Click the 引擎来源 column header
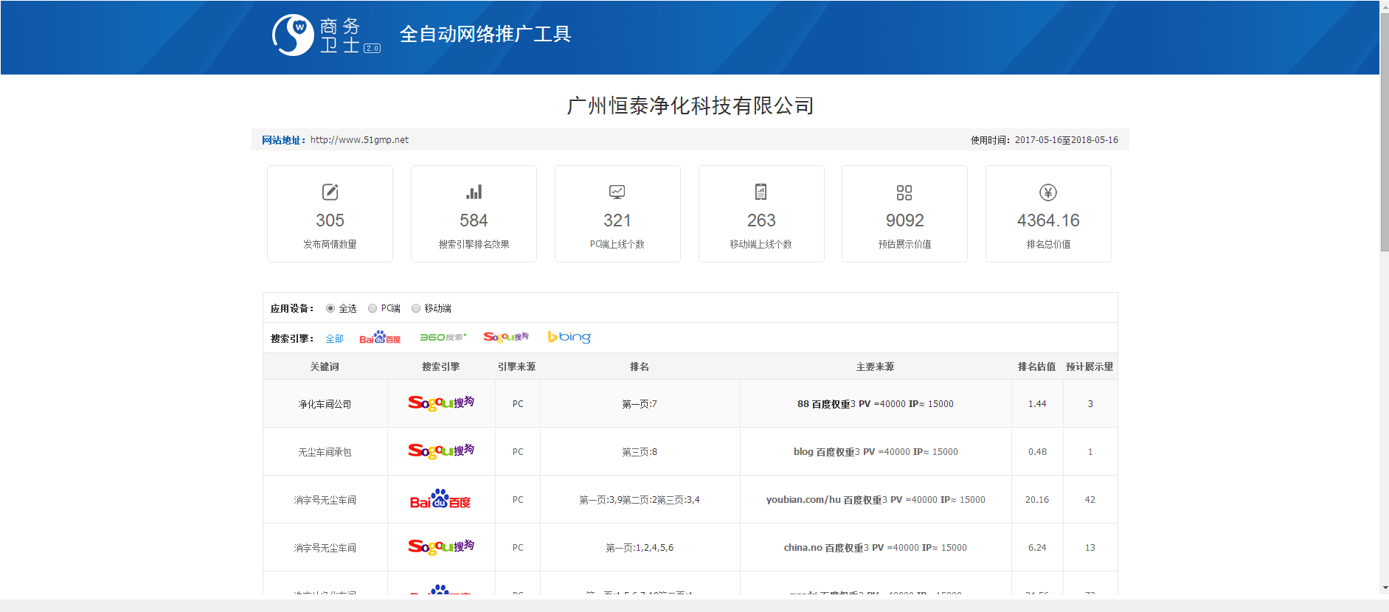The height and width of the screenshot is (612, 1389). 516,366
